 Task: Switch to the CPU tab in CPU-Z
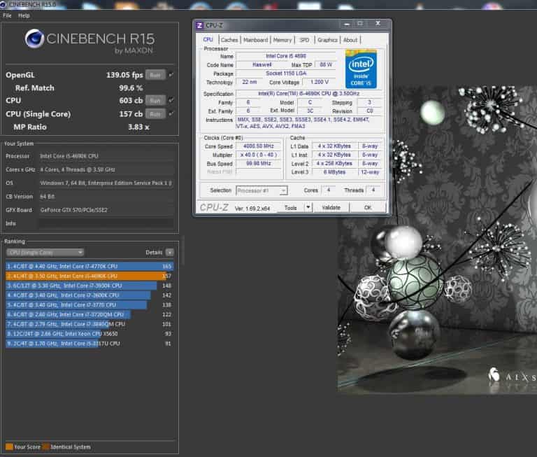coord(208,40)
